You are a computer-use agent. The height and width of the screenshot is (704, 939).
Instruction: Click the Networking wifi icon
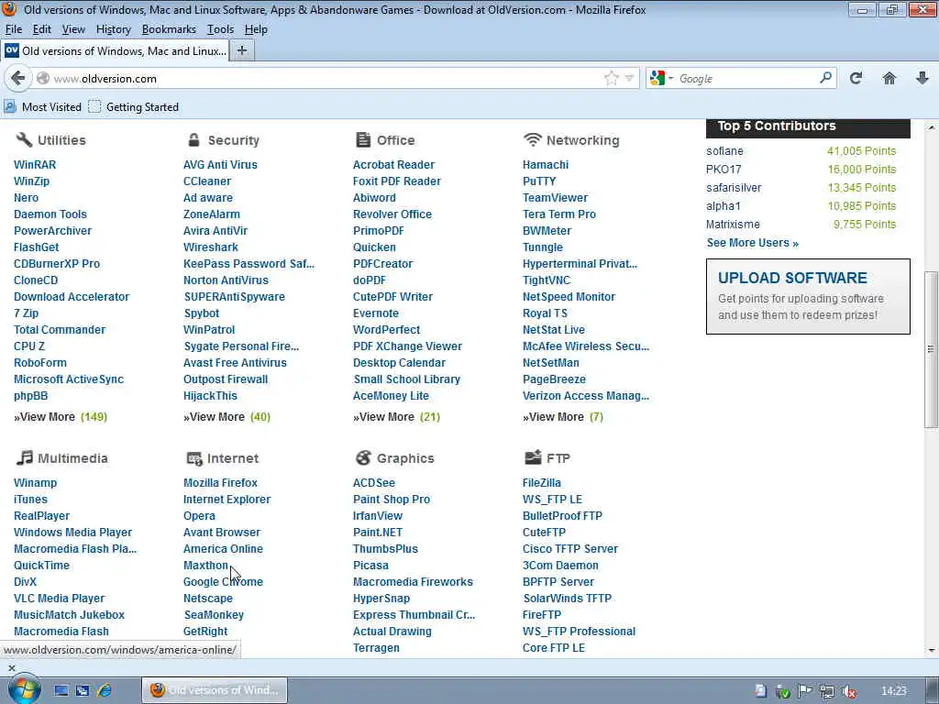(x=532, y=139)
